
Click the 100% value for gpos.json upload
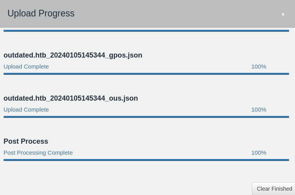point(259,67)
